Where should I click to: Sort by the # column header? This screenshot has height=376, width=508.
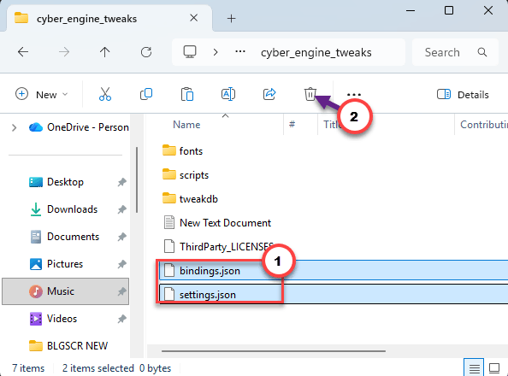(x=292, y=124)
